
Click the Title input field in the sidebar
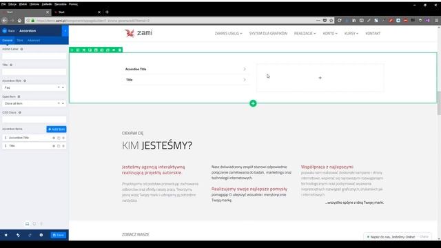pos(34,72)
